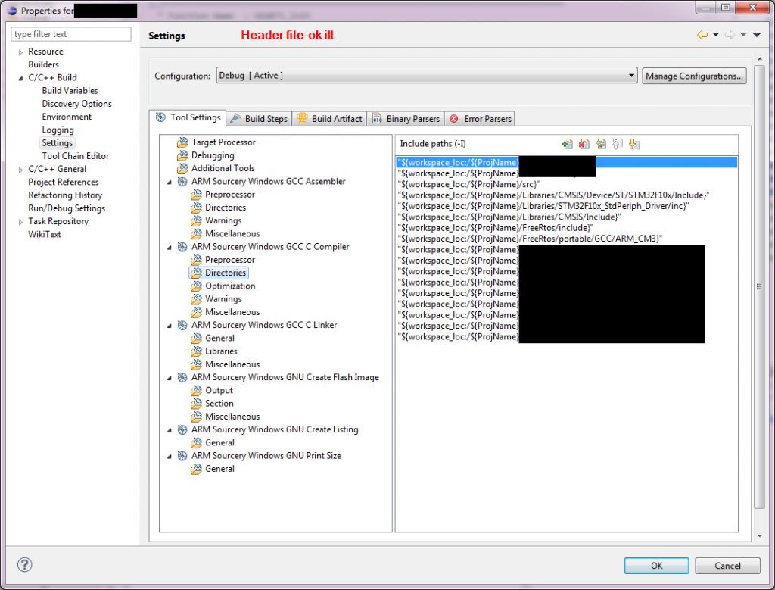Click the Delete include path icon
Viewport: 775px width, 590px height.
584,144
